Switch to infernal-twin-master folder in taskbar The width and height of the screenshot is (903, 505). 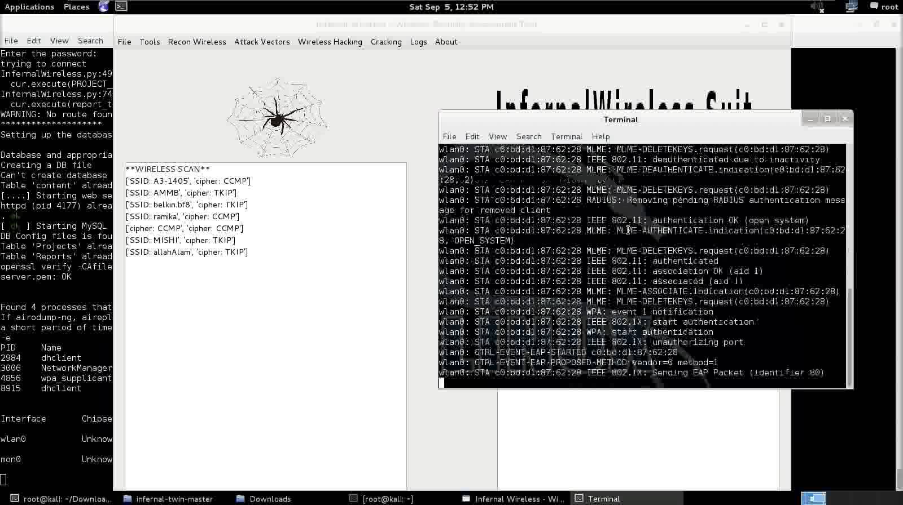(168, 499)
